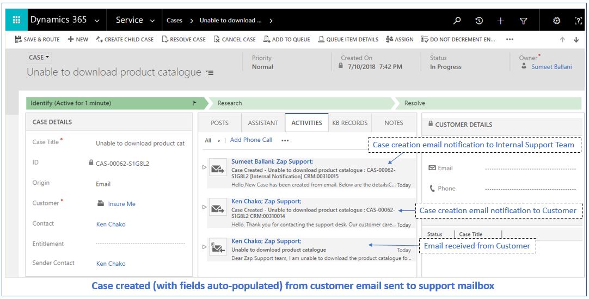The height and width of the screenshot is (299, 589).
Task: Open the Insure Me customer link
Action: pos(122,204)
